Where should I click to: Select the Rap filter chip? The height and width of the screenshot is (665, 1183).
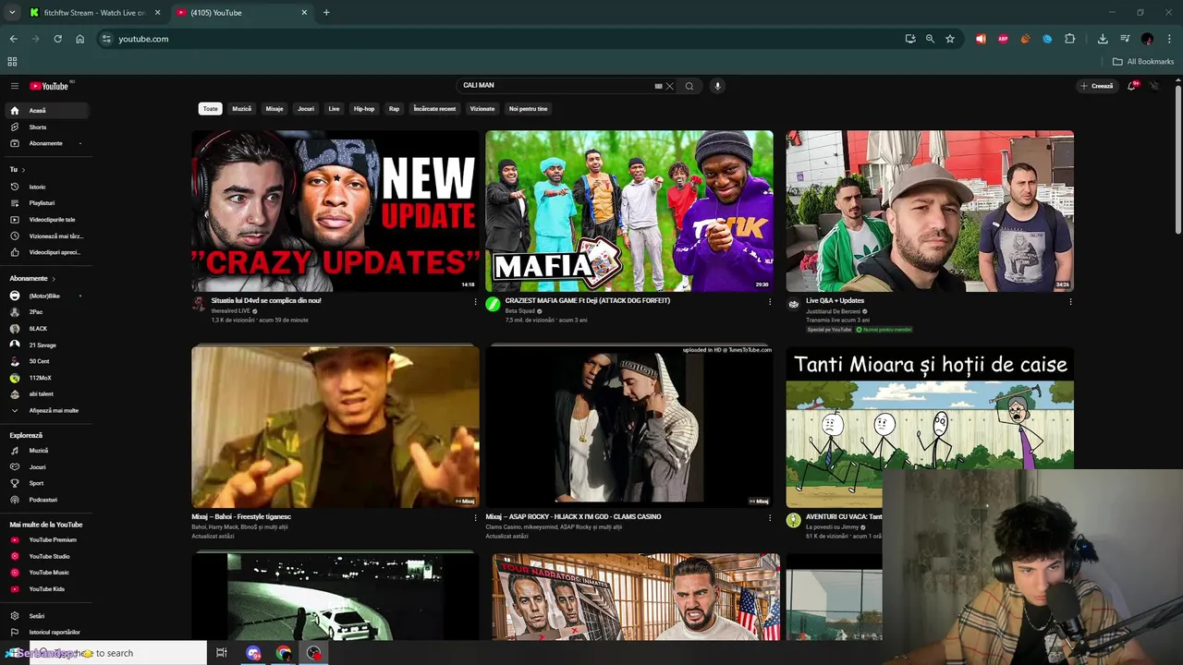point(394,109)
